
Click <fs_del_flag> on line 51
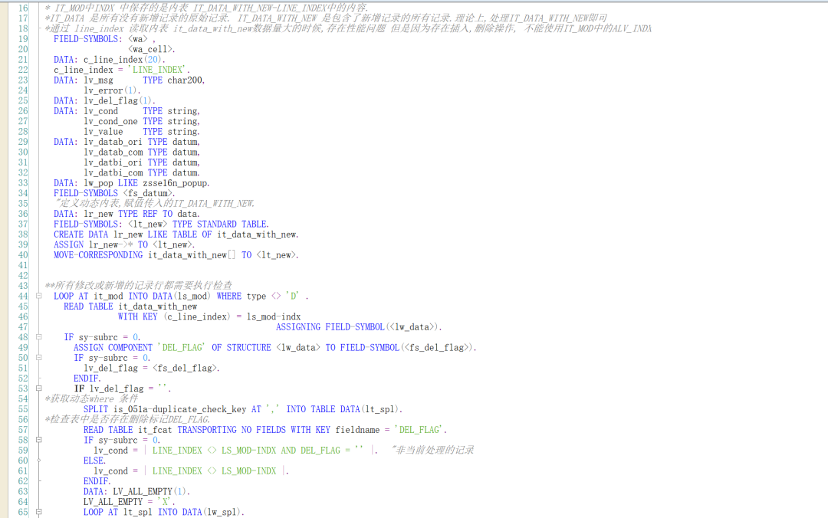tap(185, 369)
